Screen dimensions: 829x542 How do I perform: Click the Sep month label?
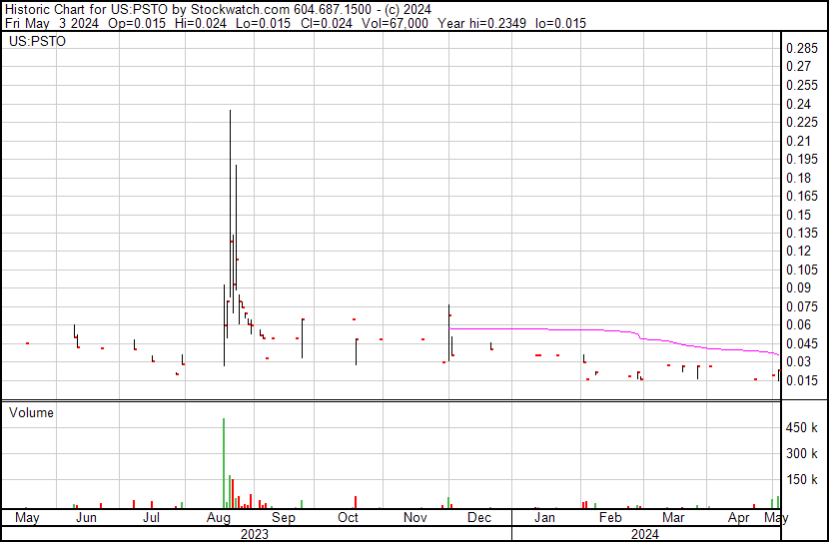(x=284, y=517)
